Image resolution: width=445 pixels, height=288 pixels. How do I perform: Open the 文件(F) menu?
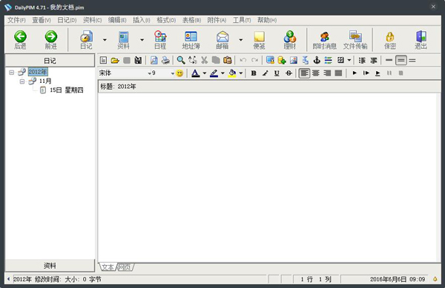point(16,20)
